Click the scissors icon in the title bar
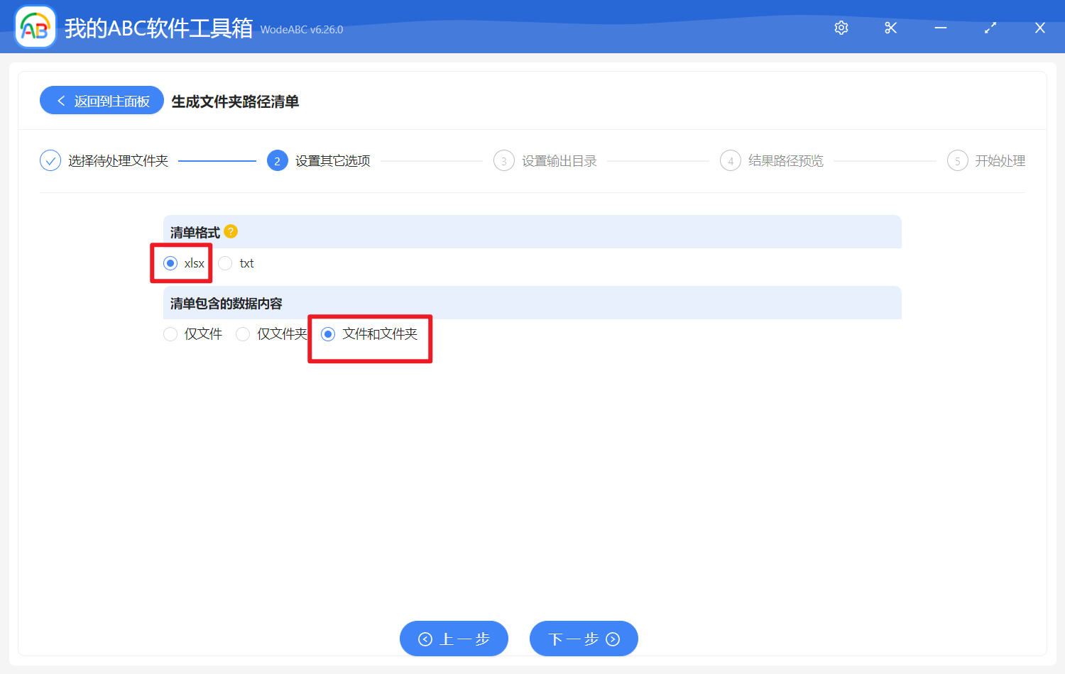Image resolution: width=1065 pixels, height=674 pixels. click(x=890, y=28)
